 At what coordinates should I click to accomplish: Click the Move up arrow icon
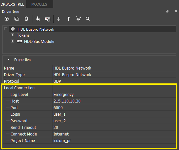(69, 19)
